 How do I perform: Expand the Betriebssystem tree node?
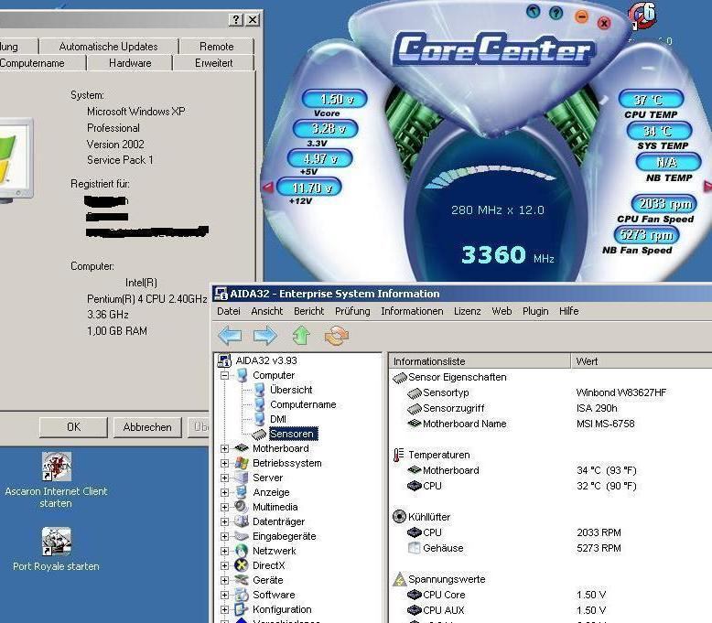(224, 463)
